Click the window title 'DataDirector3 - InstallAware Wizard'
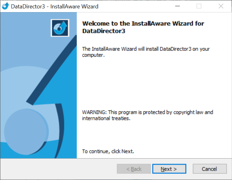 (55, 7)
